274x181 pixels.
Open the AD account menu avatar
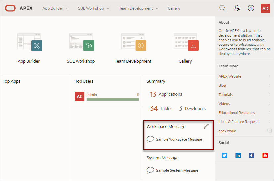(x=265, y=8)
